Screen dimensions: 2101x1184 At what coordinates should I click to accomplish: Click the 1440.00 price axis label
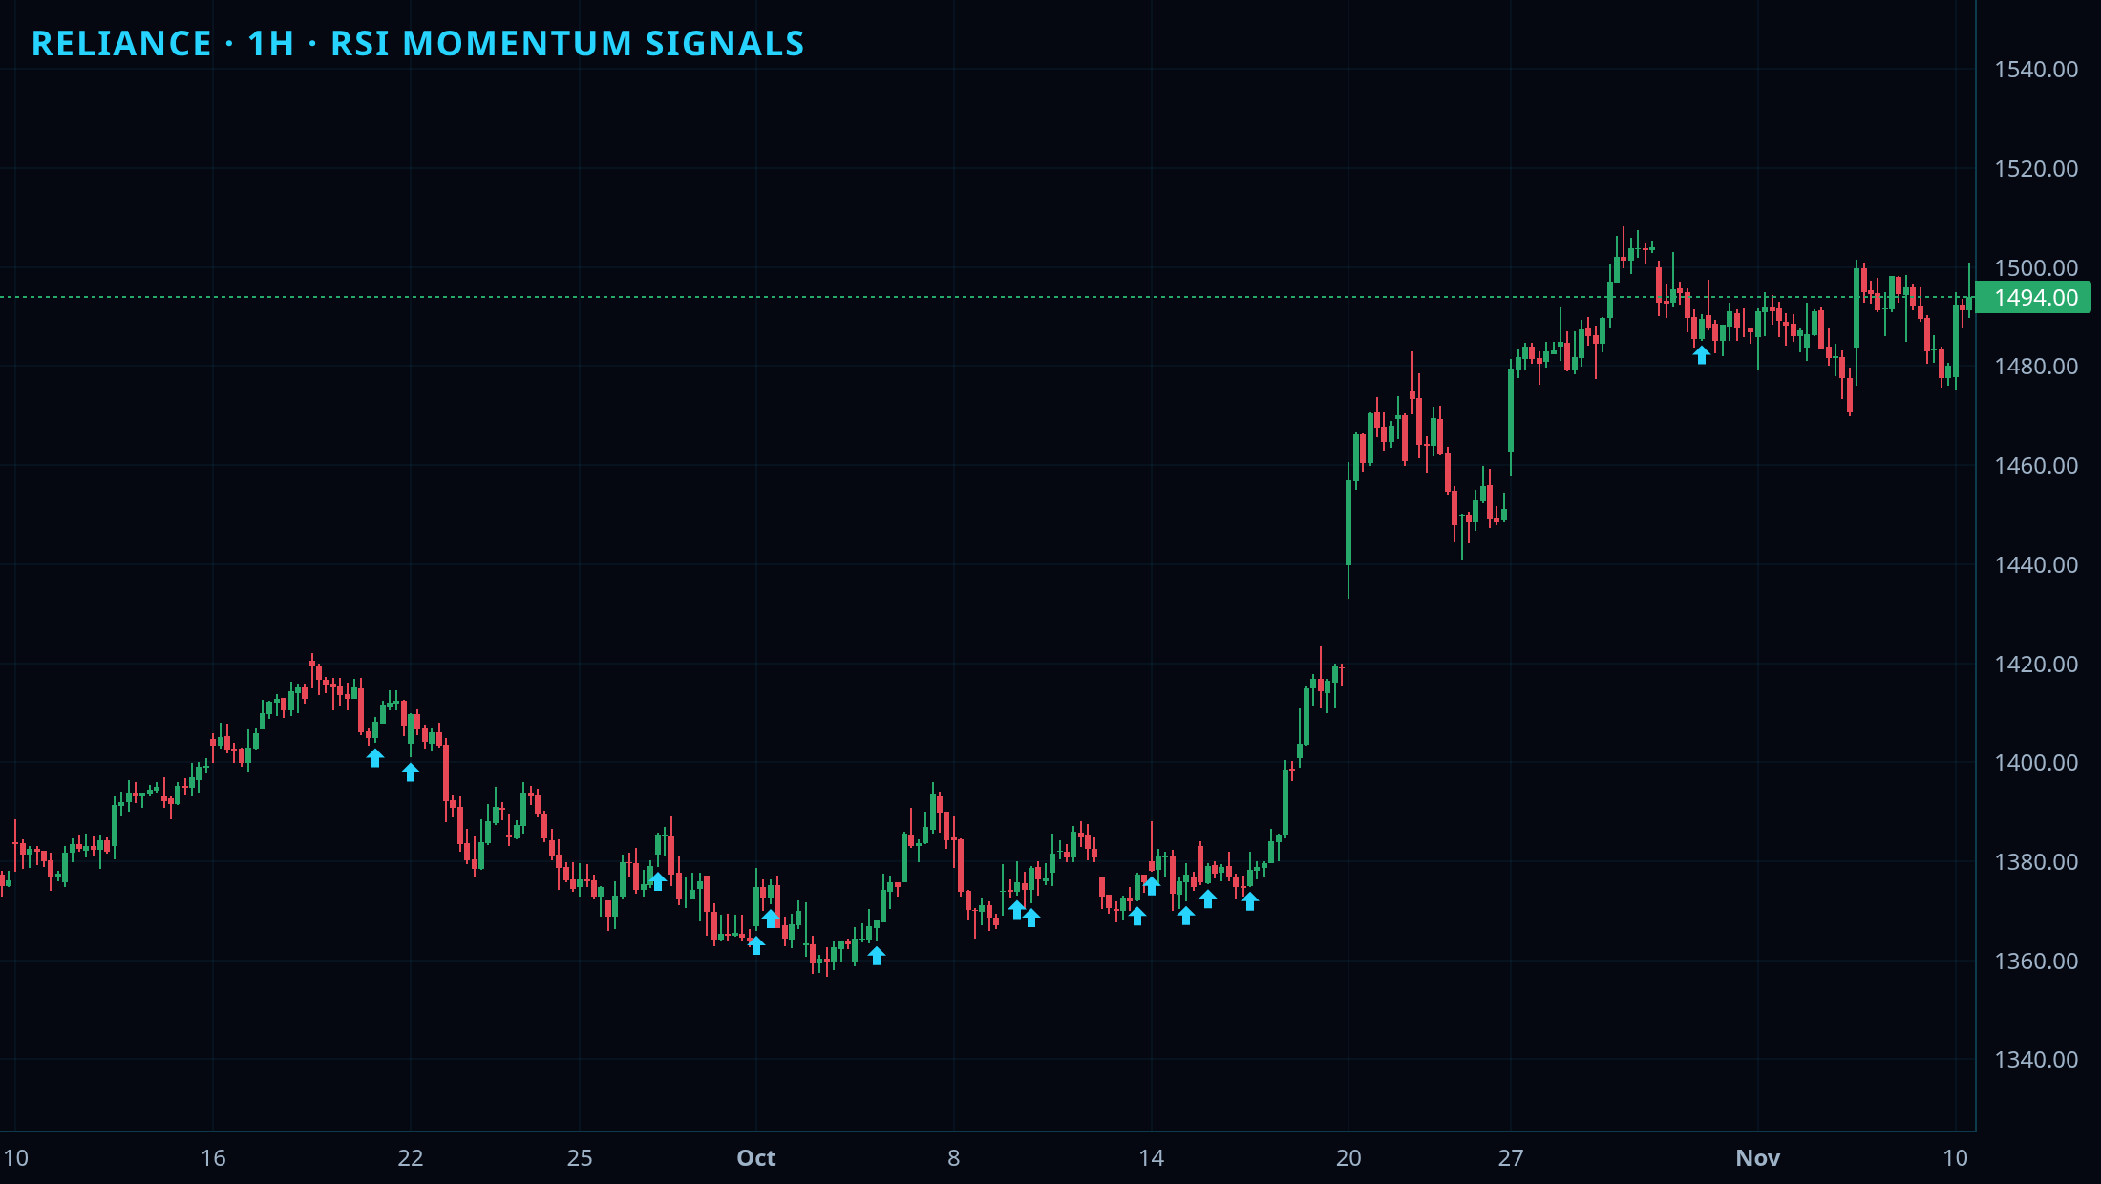coord(2036,565)
